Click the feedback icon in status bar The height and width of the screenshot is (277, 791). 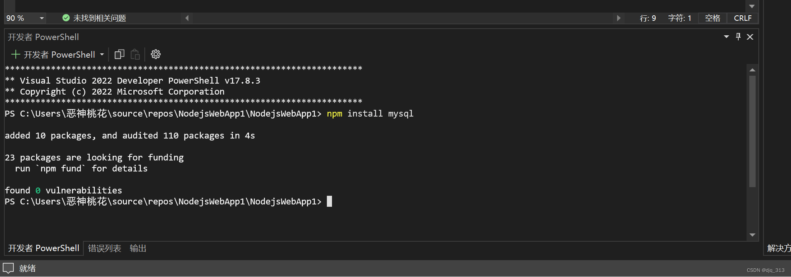tap(8, 268)
